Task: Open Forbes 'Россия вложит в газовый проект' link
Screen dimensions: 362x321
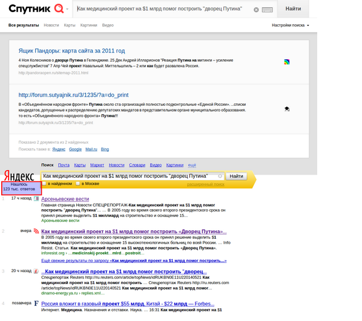Action: point(128,303)
